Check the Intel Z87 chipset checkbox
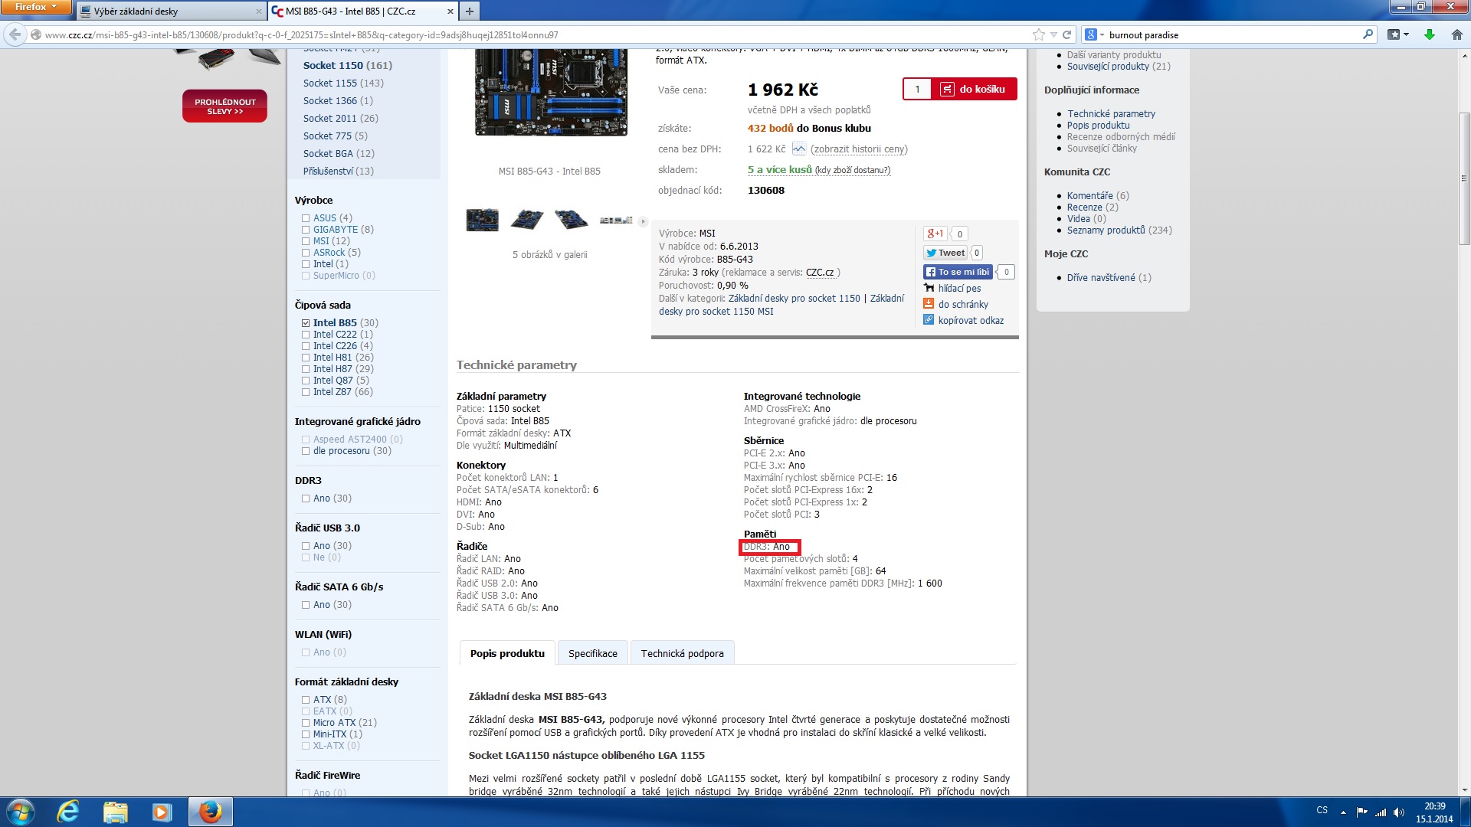1471x827 pixels. pyautogui.click(x=306, y=392)
